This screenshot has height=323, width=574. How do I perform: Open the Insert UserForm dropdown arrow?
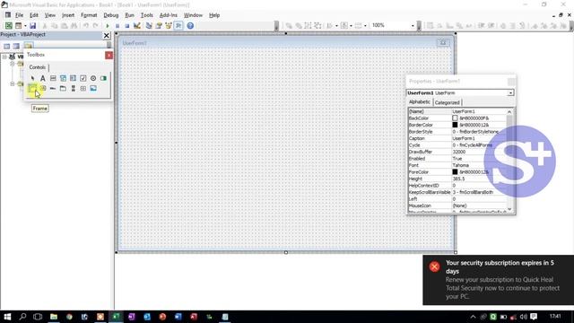[x=25, y=26]
